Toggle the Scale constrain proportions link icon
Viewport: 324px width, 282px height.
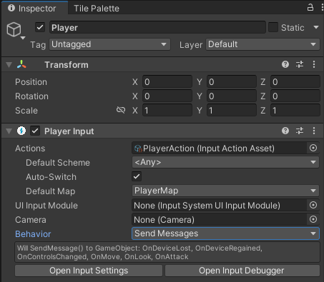pyautogui.click(x=121, y=110)
